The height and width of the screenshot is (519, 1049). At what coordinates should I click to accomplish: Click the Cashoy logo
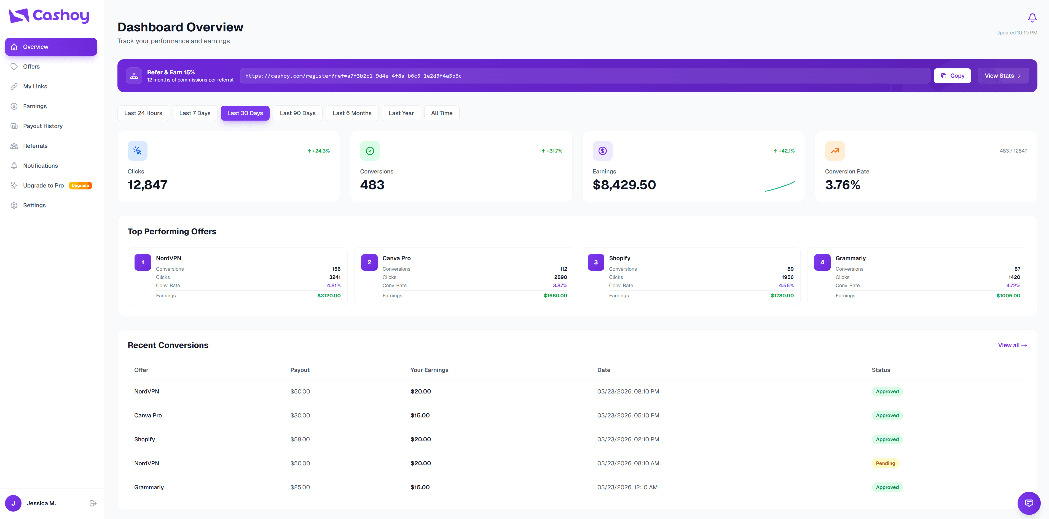(x=49, y=16)
